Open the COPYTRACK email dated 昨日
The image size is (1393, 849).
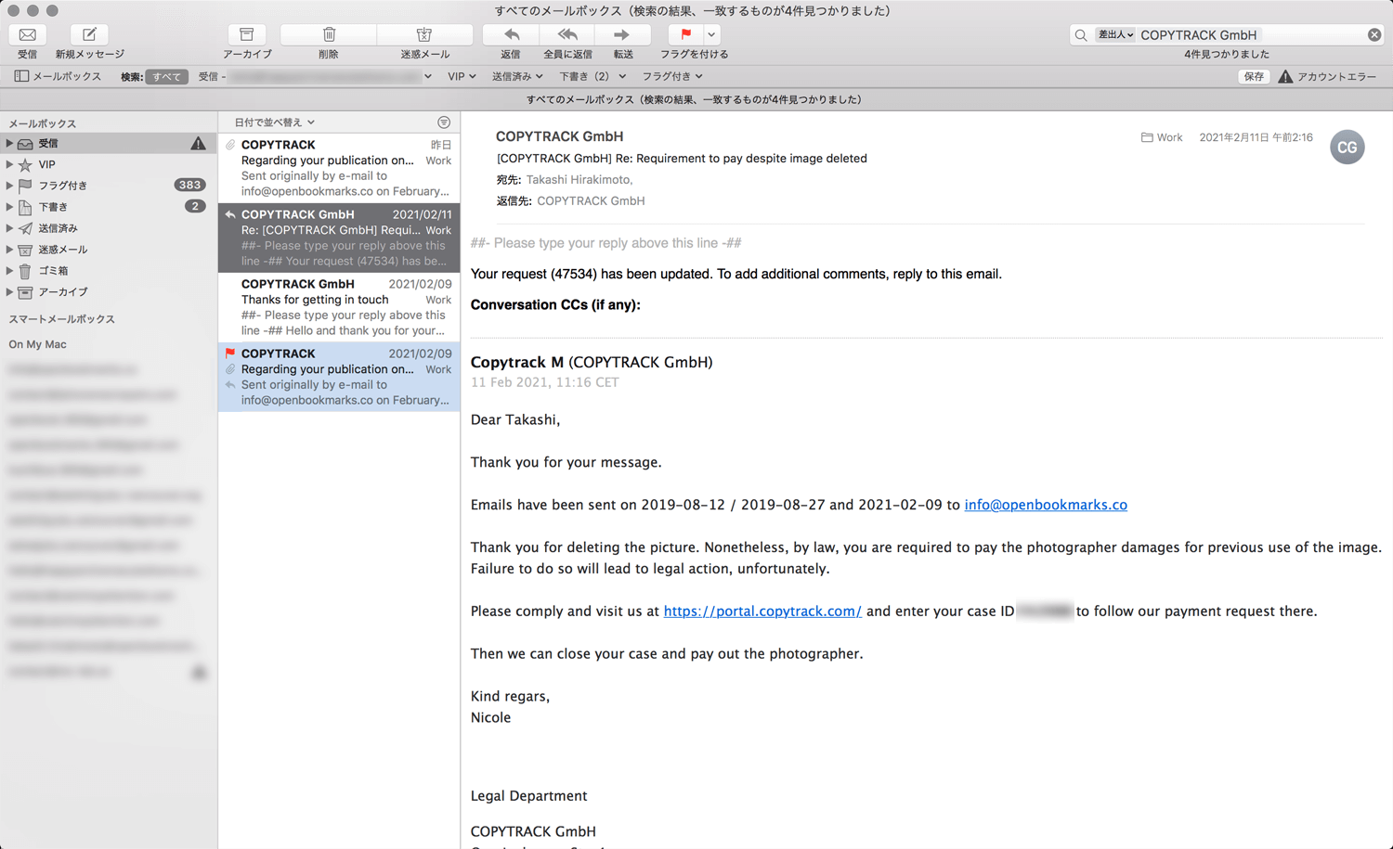[x=339, y=168]
